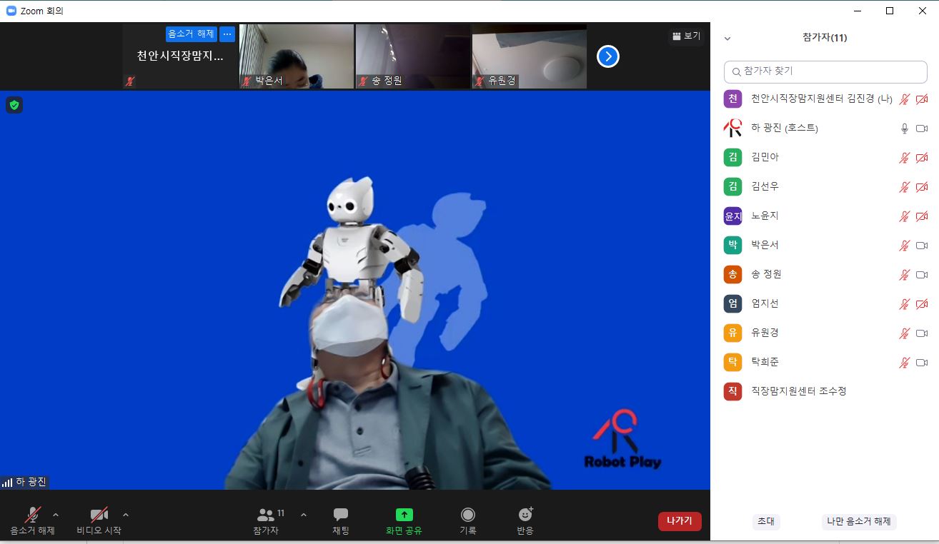939x544 pixels.
Task: Open the view (보기) layout menu
Action: coord(686,36)
